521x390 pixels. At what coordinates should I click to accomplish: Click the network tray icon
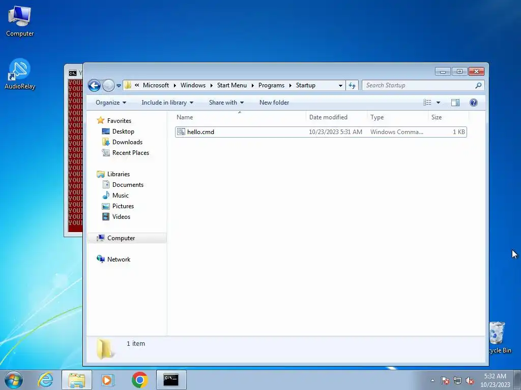pyautogui.click(x=457, y=380)
